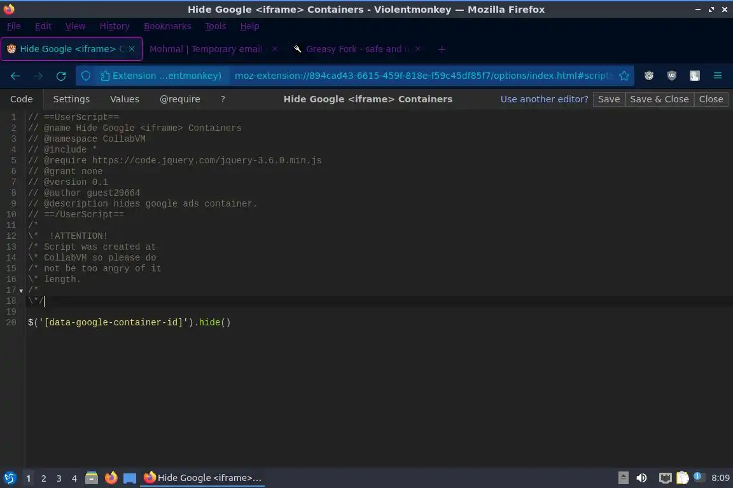Click the 8:09 clock in the taskbar
733x488 pixels.
point(720,478)
